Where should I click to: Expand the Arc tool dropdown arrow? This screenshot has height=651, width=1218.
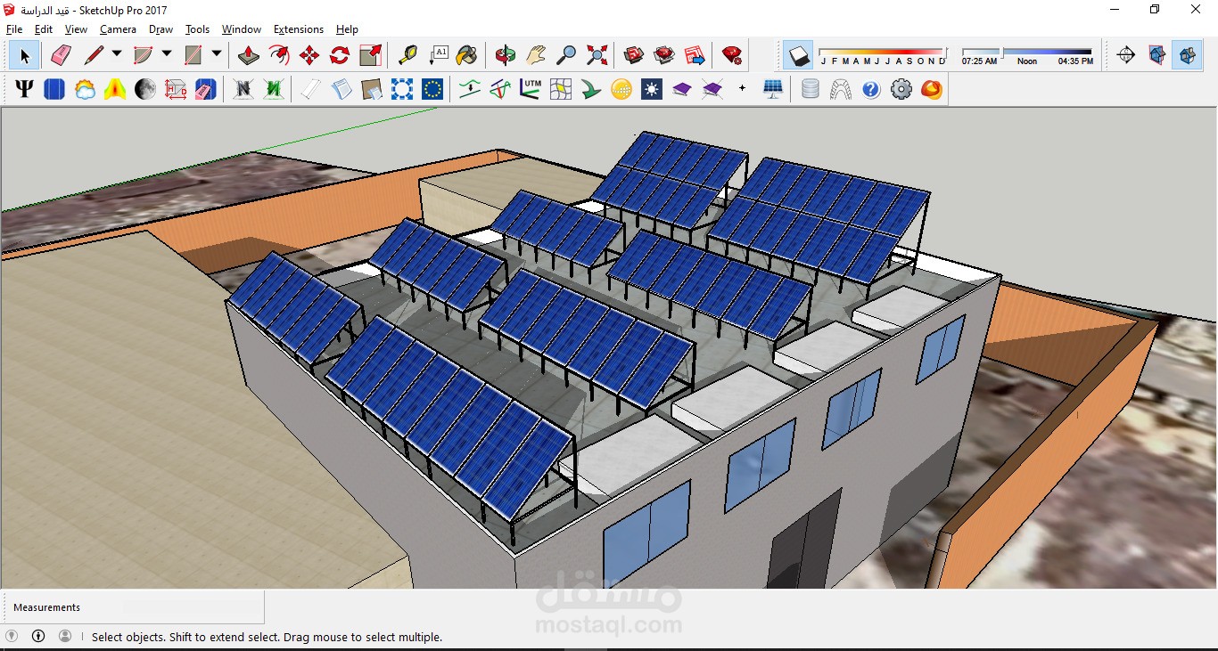167,54
